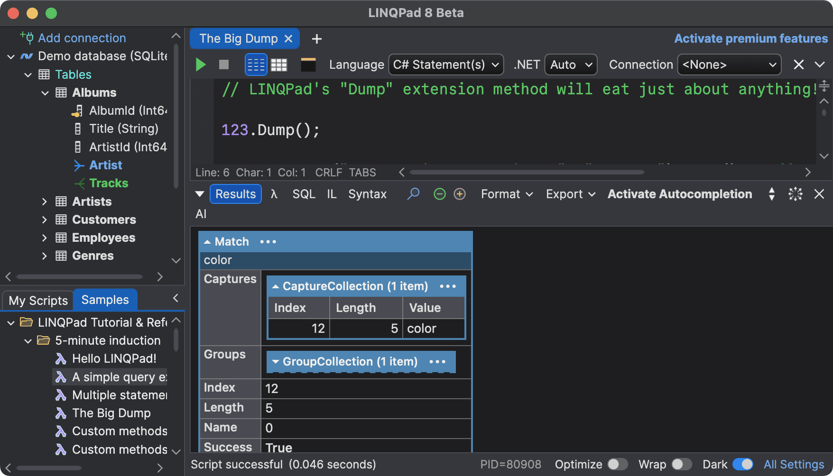Open the Language dropdown
The height and width of the screenshot is (476, 833).
pos(445,64)
